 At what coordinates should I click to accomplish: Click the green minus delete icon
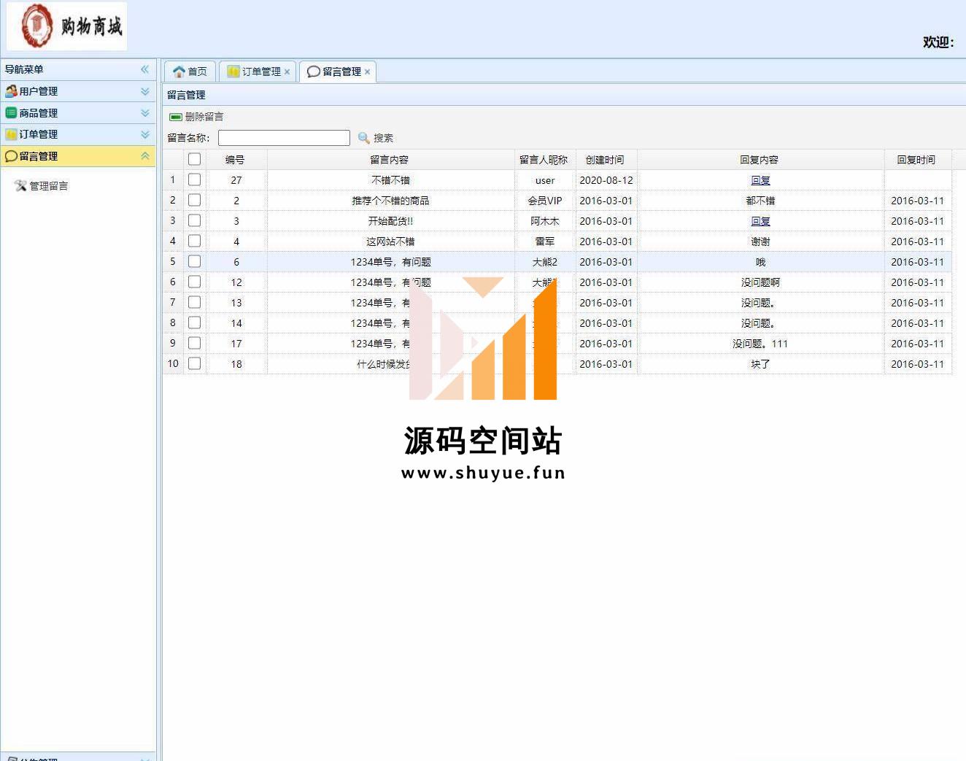[176, 117]
